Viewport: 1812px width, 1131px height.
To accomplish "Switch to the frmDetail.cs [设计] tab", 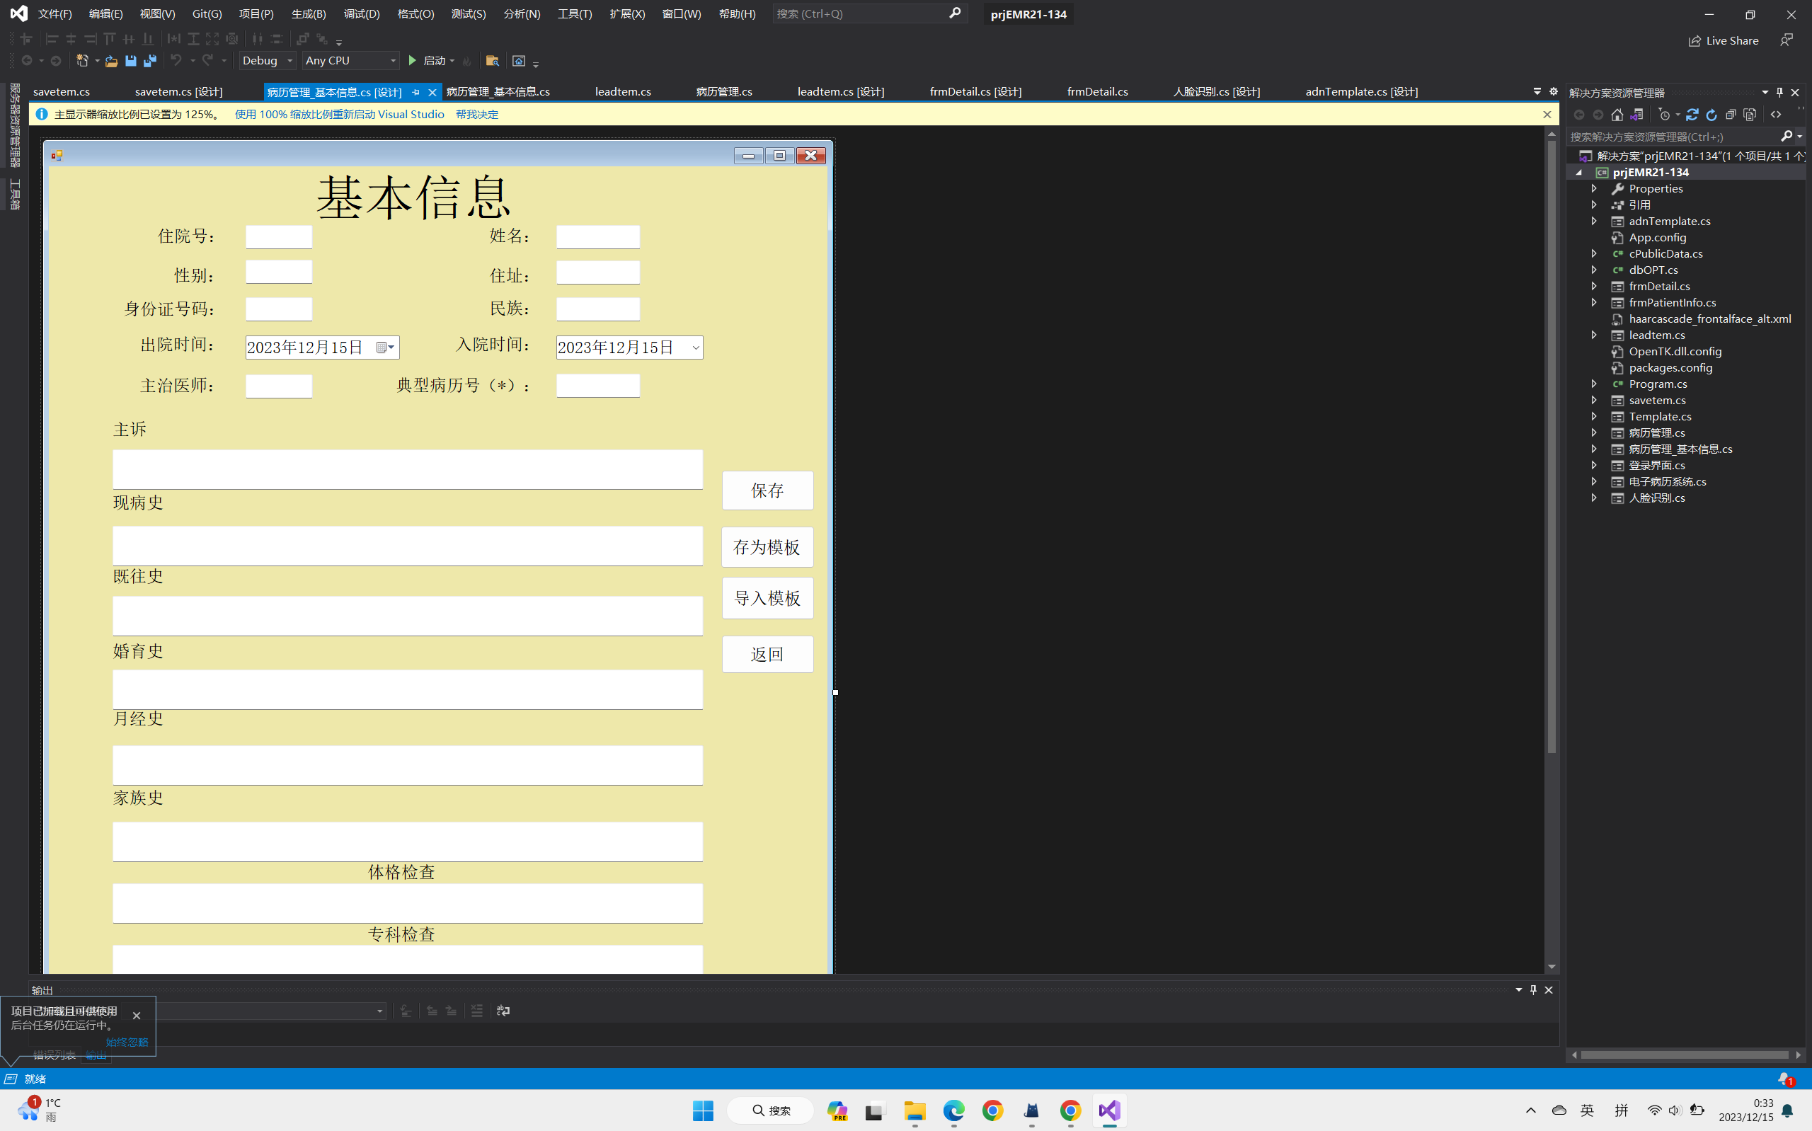I will tap(975, 91).
